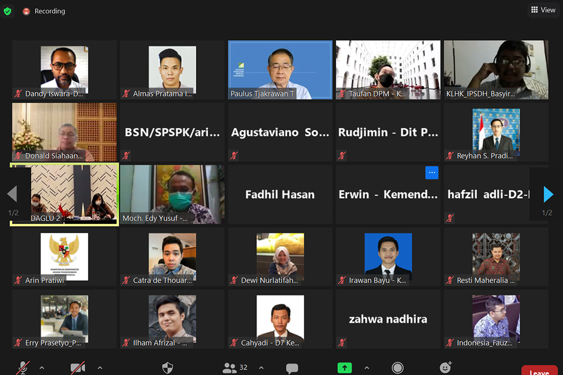The height and width of the screenshot is (375, 563).
Task: Click muted mic icon beside Arin Pratiwi
Action: pyautogui.click(x=18, y=280)
